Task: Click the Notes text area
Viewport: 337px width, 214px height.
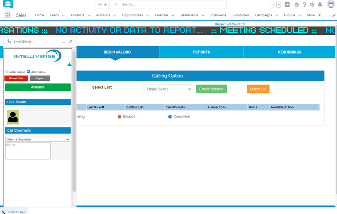Action: 28,151
